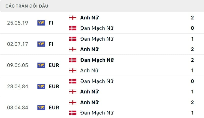Viewport: 204px width, 118px height.
Task: Click Anh Nữ score 2 on 02.07.17
Action: [x=192, y=49]
